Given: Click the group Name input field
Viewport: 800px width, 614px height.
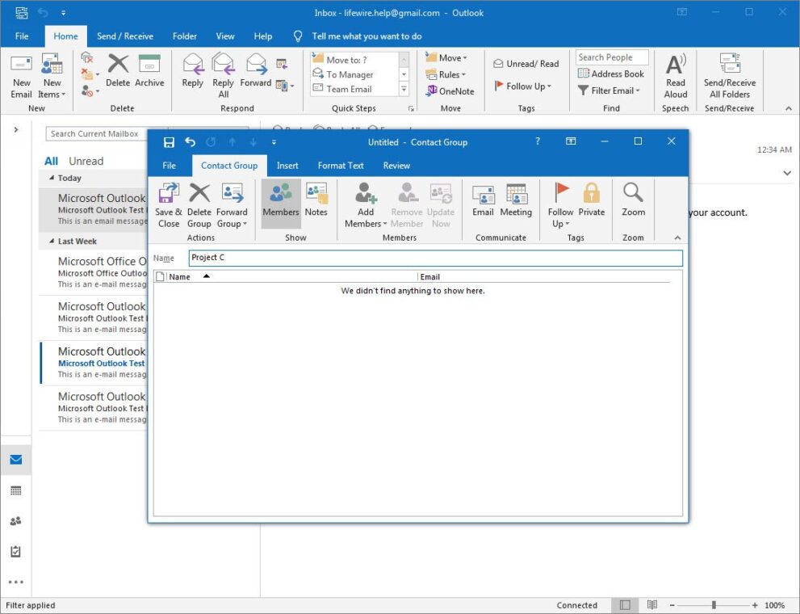Looking at the screenshot, I should coord(435,258).
